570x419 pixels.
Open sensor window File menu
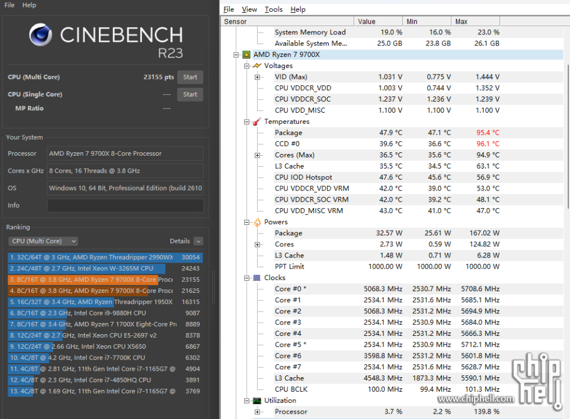click(229, 9)
